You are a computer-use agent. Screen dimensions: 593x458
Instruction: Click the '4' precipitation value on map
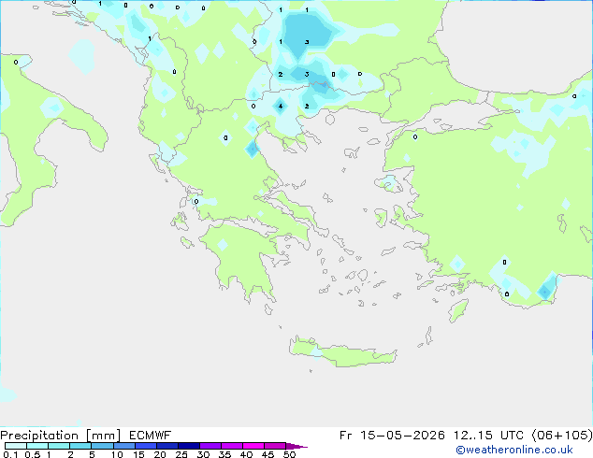click(281, 107)
